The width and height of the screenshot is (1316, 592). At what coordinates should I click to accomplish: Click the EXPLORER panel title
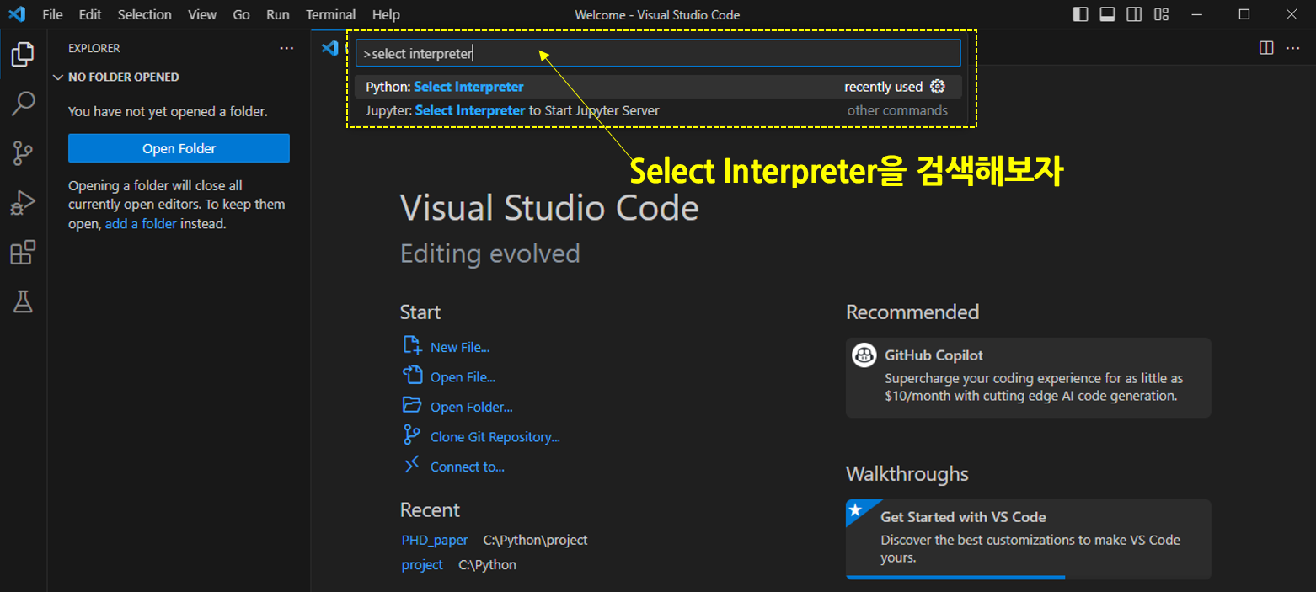(94, 48)
